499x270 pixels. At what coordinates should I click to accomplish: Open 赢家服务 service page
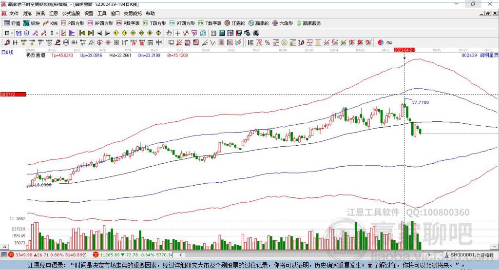tap(308, 23)
